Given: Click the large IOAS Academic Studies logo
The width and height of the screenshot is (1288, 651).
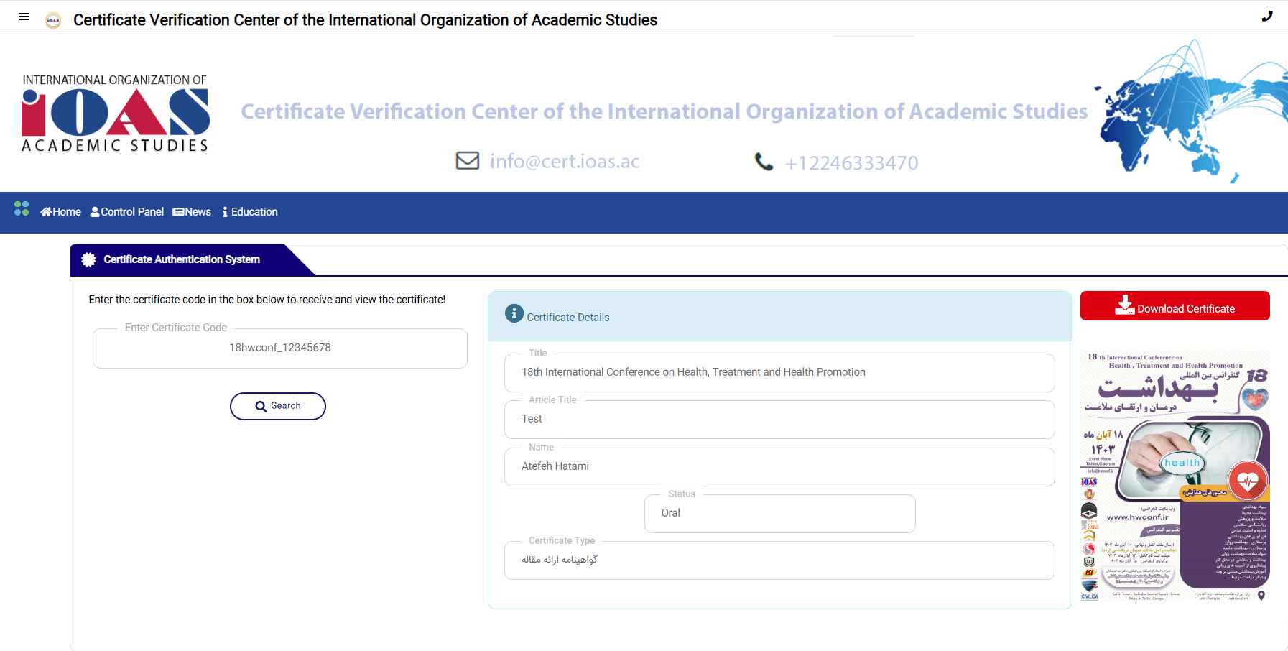Looking at the screenshot, I should tap(115, 113).
